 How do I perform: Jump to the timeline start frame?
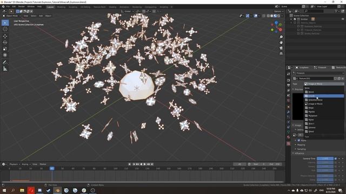point(134,164)
